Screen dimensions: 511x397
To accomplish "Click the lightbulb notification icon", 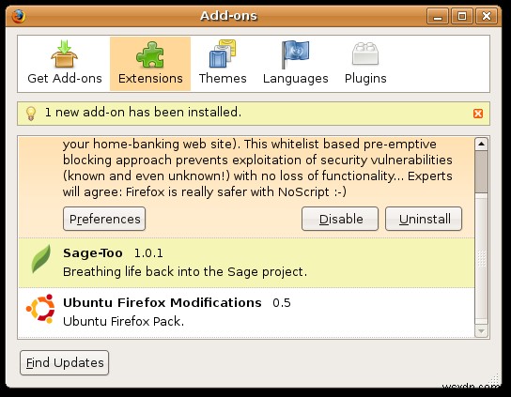I will tap(31, 114).
